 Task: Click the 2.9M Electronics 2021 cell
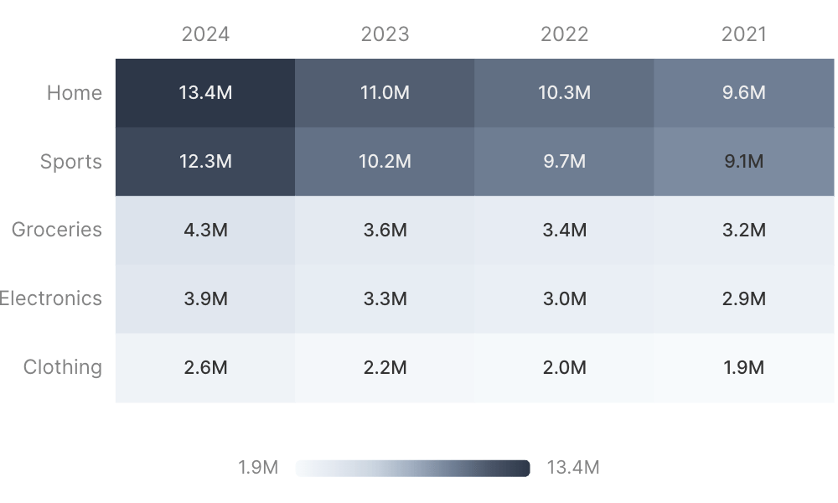pos(744,298)
